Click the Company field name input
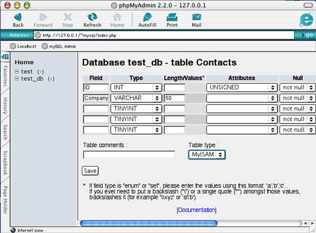The image size is (316, 233). tap(96, 98)
